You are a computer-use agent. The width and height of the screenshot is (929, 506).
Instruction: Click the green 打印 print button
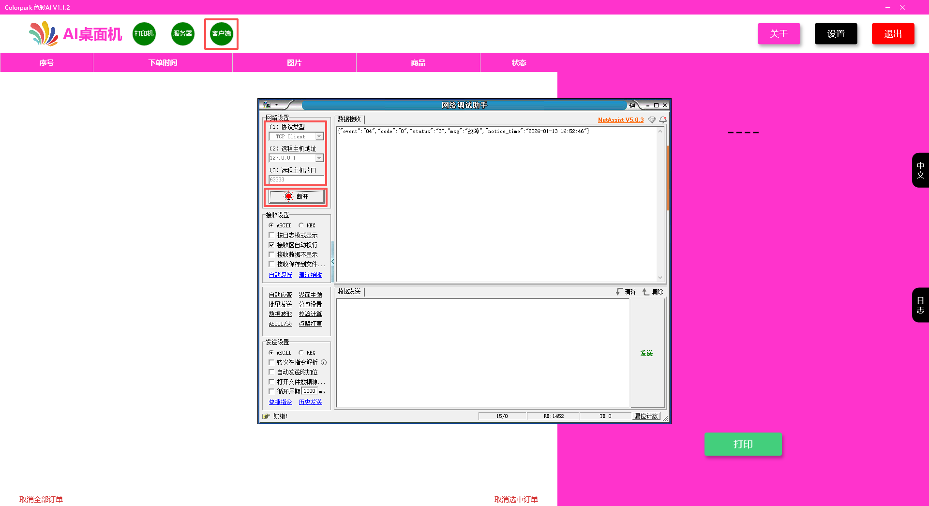tap(743, 444)
